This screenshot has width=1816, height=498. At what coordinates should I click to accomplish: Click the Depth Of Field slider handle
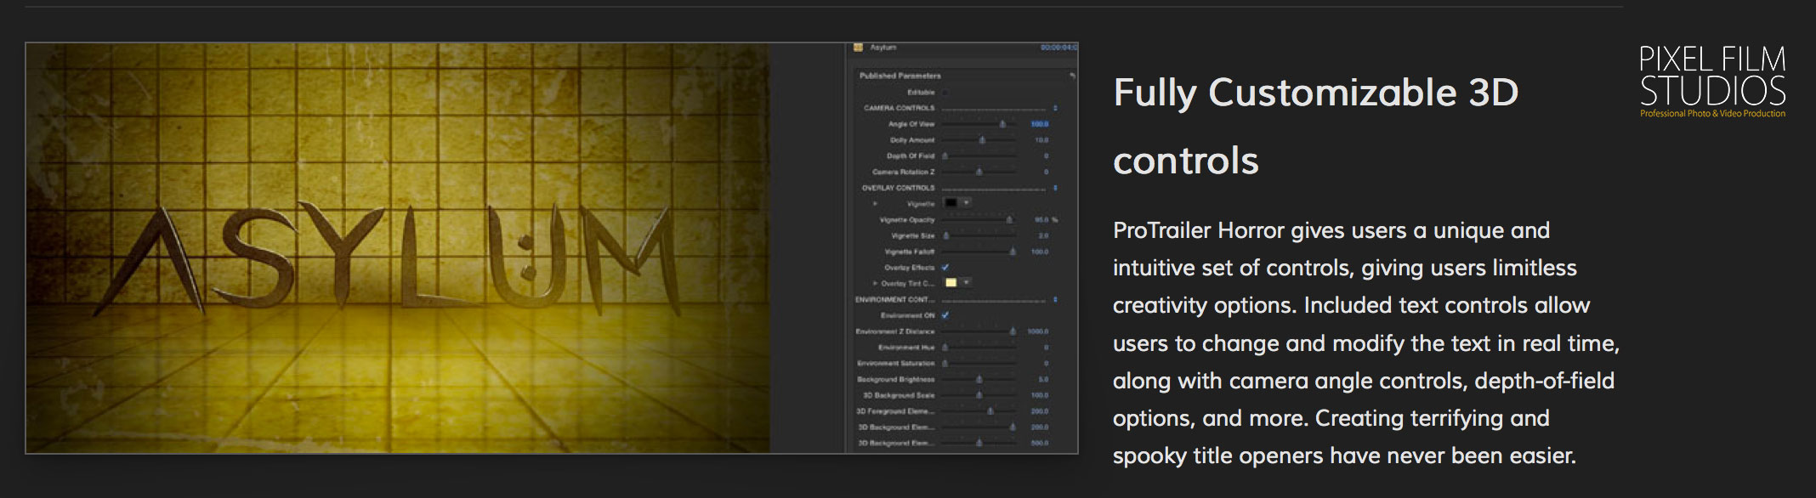(x=945, y=156)
